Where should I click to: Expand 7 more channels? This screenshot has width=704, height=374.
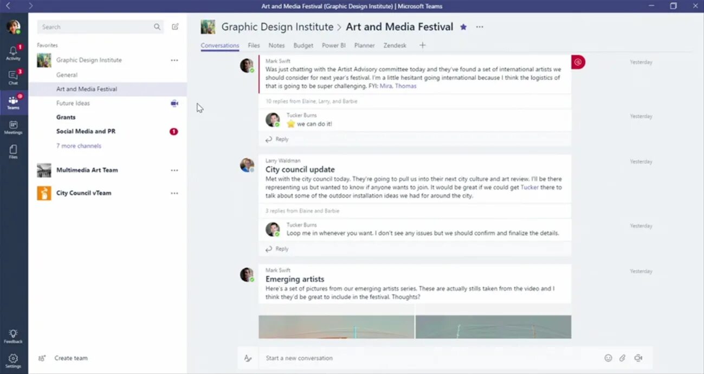pos(79,146)
